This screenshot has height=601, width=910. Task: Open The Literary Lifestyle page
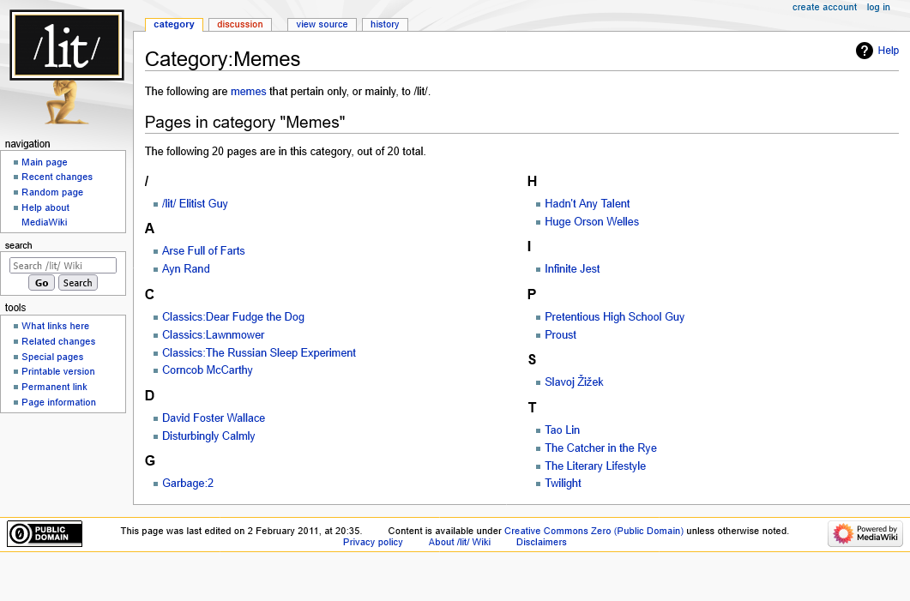595,466
